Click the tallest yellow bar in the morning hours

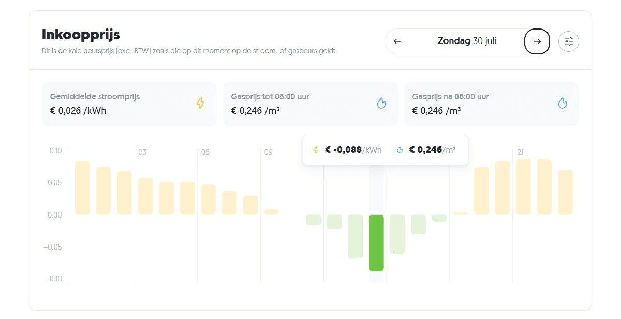pos(82,186)
